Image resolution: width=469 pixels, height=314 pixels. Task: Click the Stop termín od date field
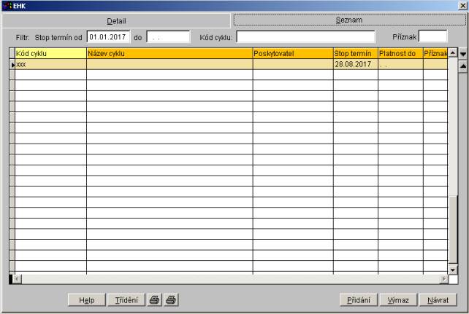pos(107,36)
